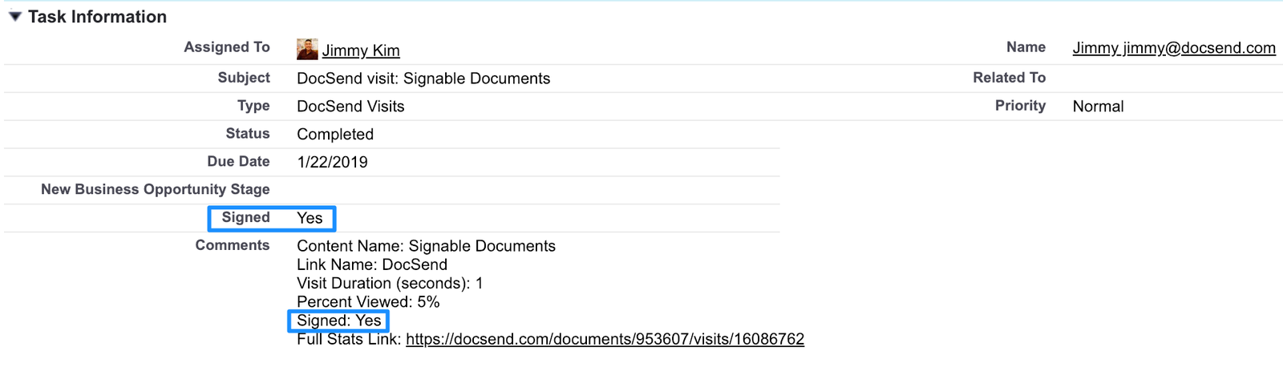Click 'Signed: Yes' line in Comments
The image size is (1283, 367).
coord(338,321)
